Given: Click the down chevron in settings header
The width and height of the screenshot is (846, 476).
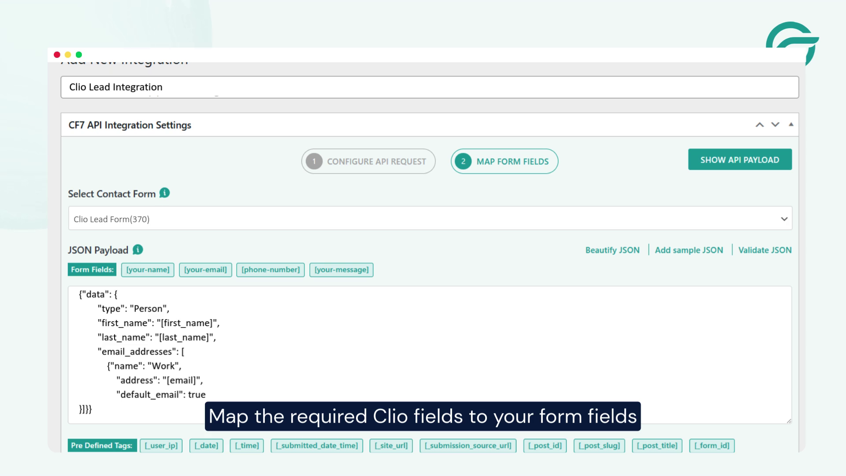Looking at the screenshot, I should (x=774, y=125).
